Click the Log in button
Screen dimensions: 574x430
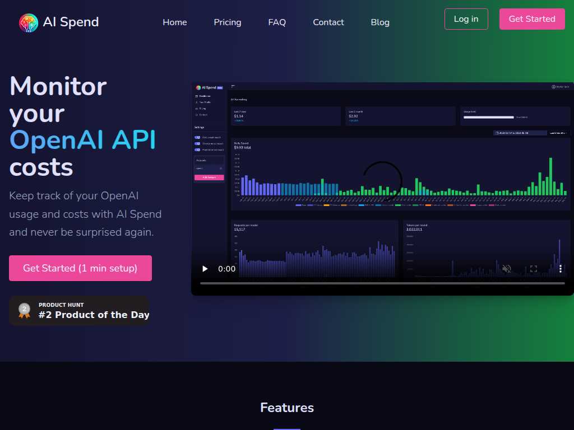coord(466,19)
